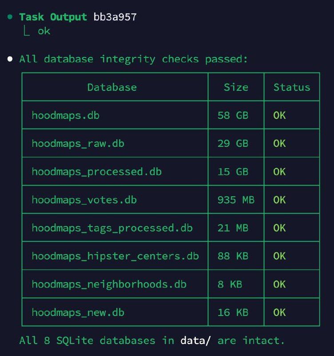Screen dimensions: 334x356
Task: Click the Task Output heading
Action: [53, 17]
